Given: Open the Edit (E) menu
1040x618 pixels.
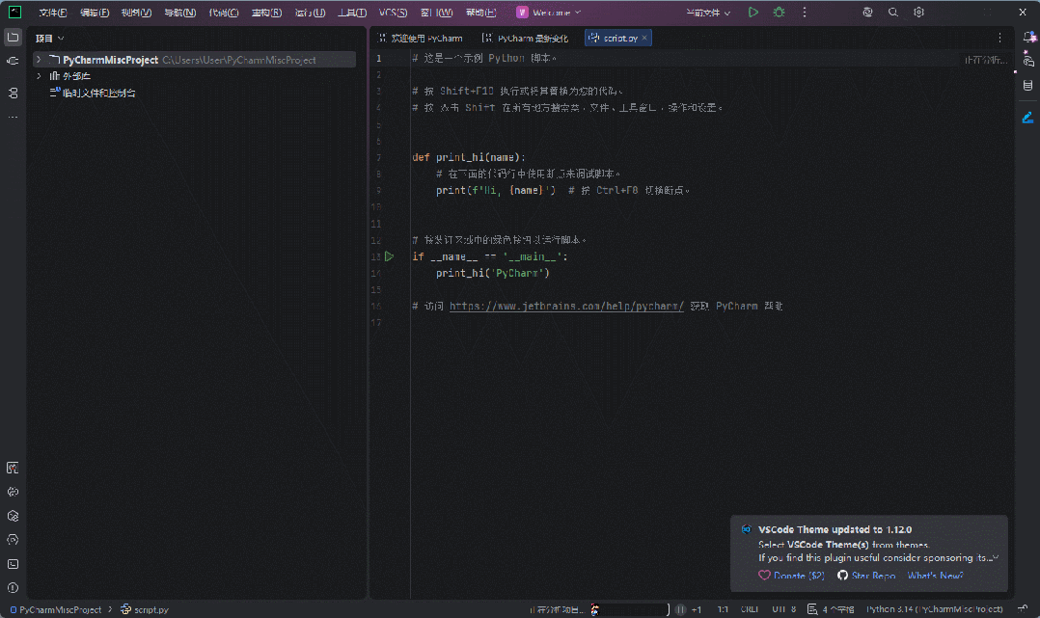Looking at the screenshot, I should (95, 13).
